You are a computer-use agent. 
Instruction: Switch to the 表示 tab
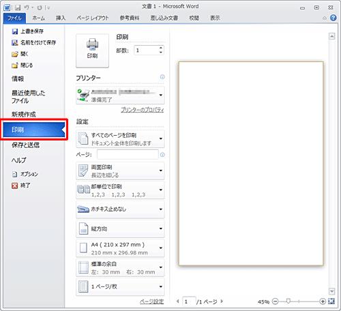click(215, 18)
